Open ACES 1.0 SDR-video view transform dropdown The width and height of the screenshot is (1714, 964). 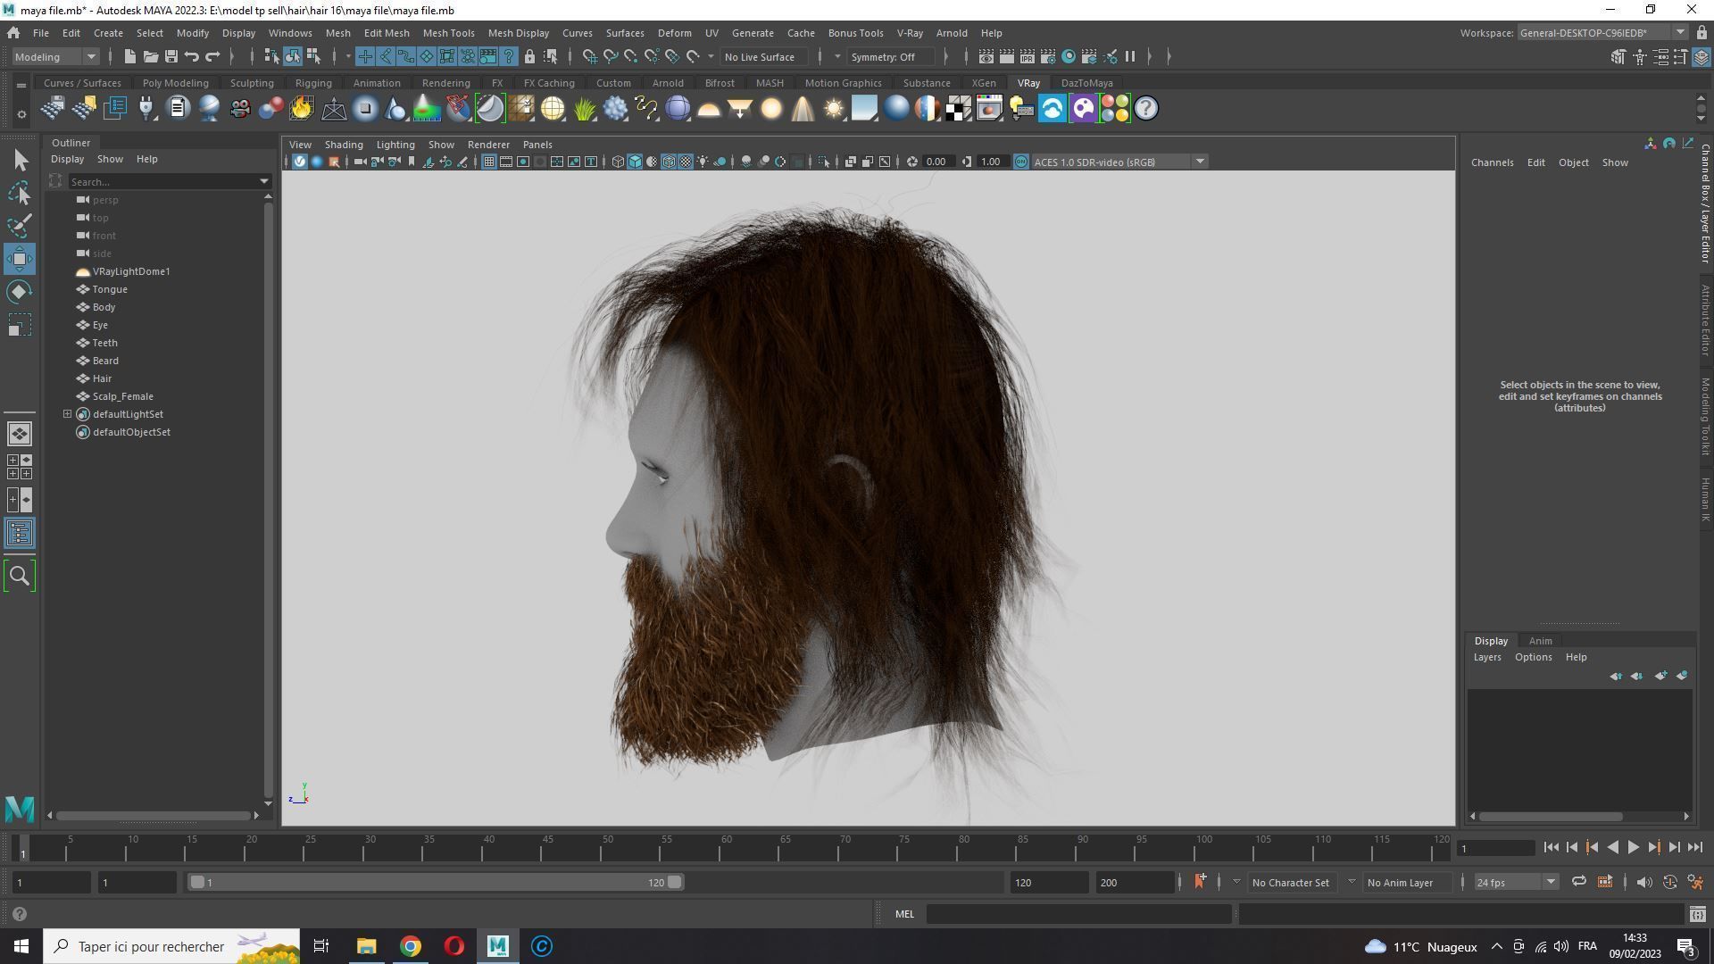tap(1119, 162)
